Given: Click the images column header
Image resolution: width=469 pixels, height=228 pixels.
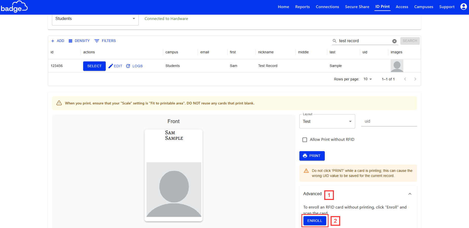Looking at the screenshot, I should 396,52.
